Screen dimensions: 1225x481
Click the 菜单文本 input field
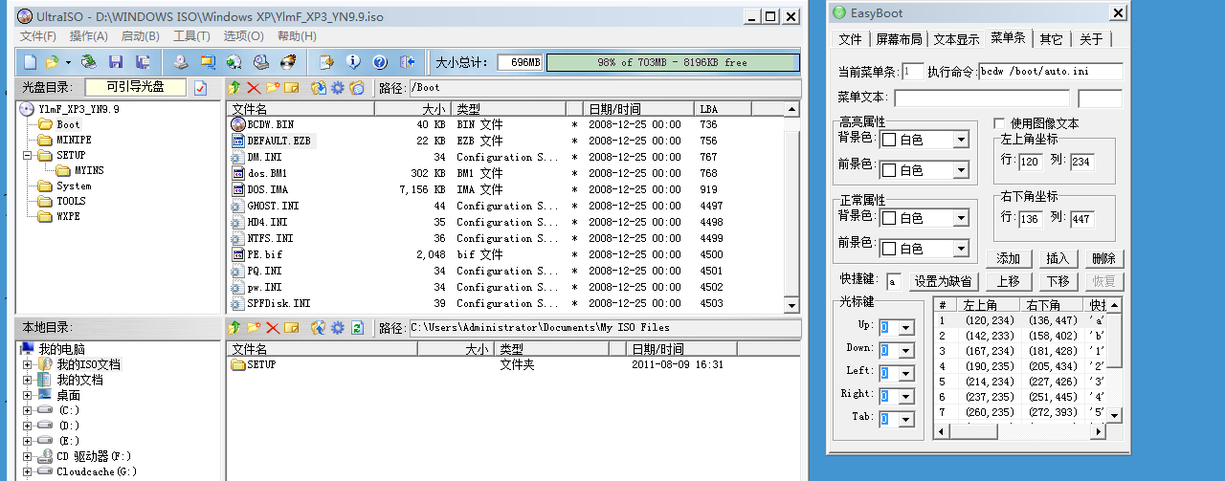point(982,98)
